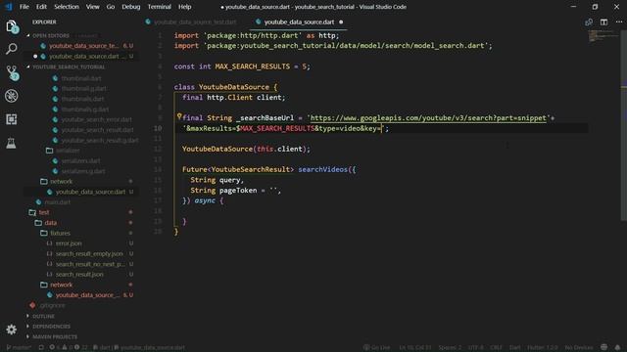627x352 pixels.
Task: Open youtube_search_result.g.dart file
Action: [100, 140]
